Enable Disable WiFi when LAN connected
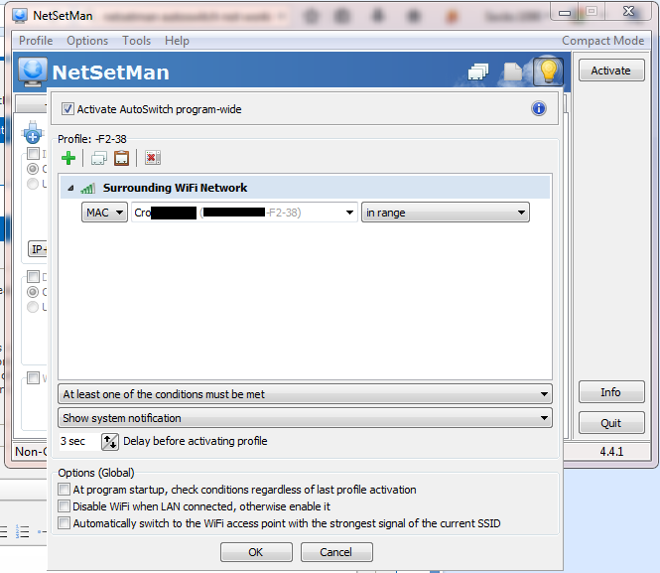The height and width of the screenshot is (573, 660). pyautogui.click(x=64, y=506)
